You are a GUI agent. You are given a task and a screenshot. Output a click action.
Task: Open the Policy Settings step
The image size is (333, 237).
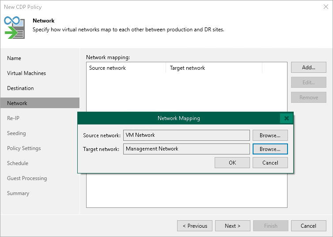coord(40,148)
